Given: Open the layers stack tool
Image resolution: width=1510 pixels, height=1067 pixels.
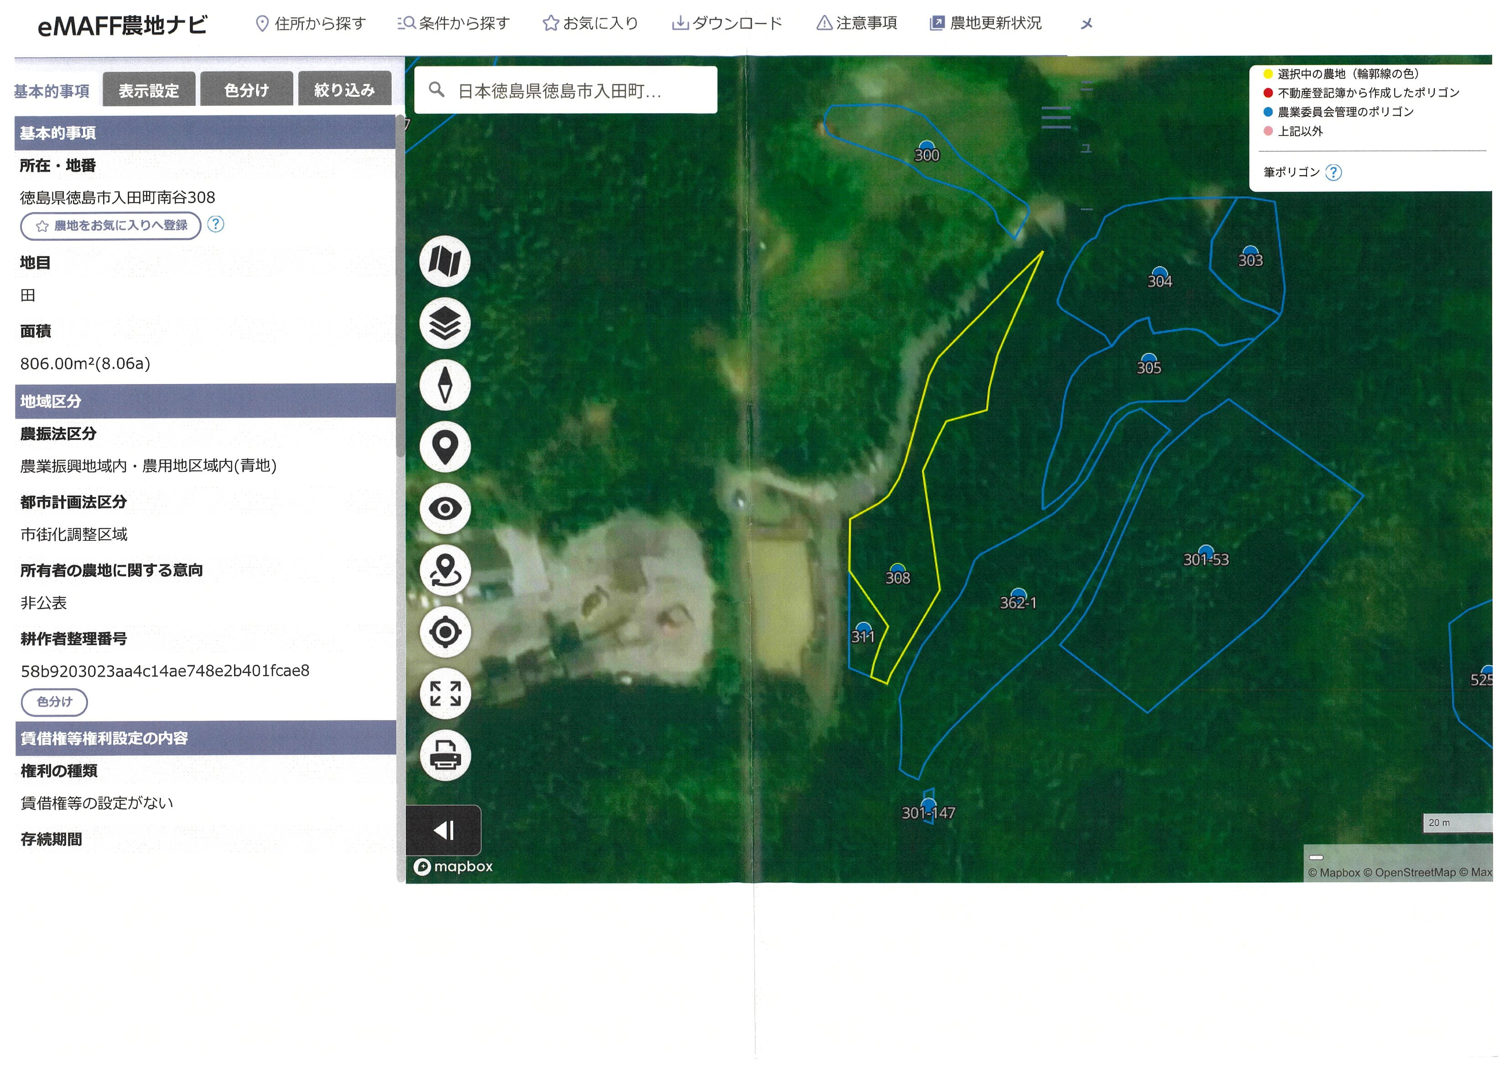Looking at the screenshot, I should click(445, 323).
